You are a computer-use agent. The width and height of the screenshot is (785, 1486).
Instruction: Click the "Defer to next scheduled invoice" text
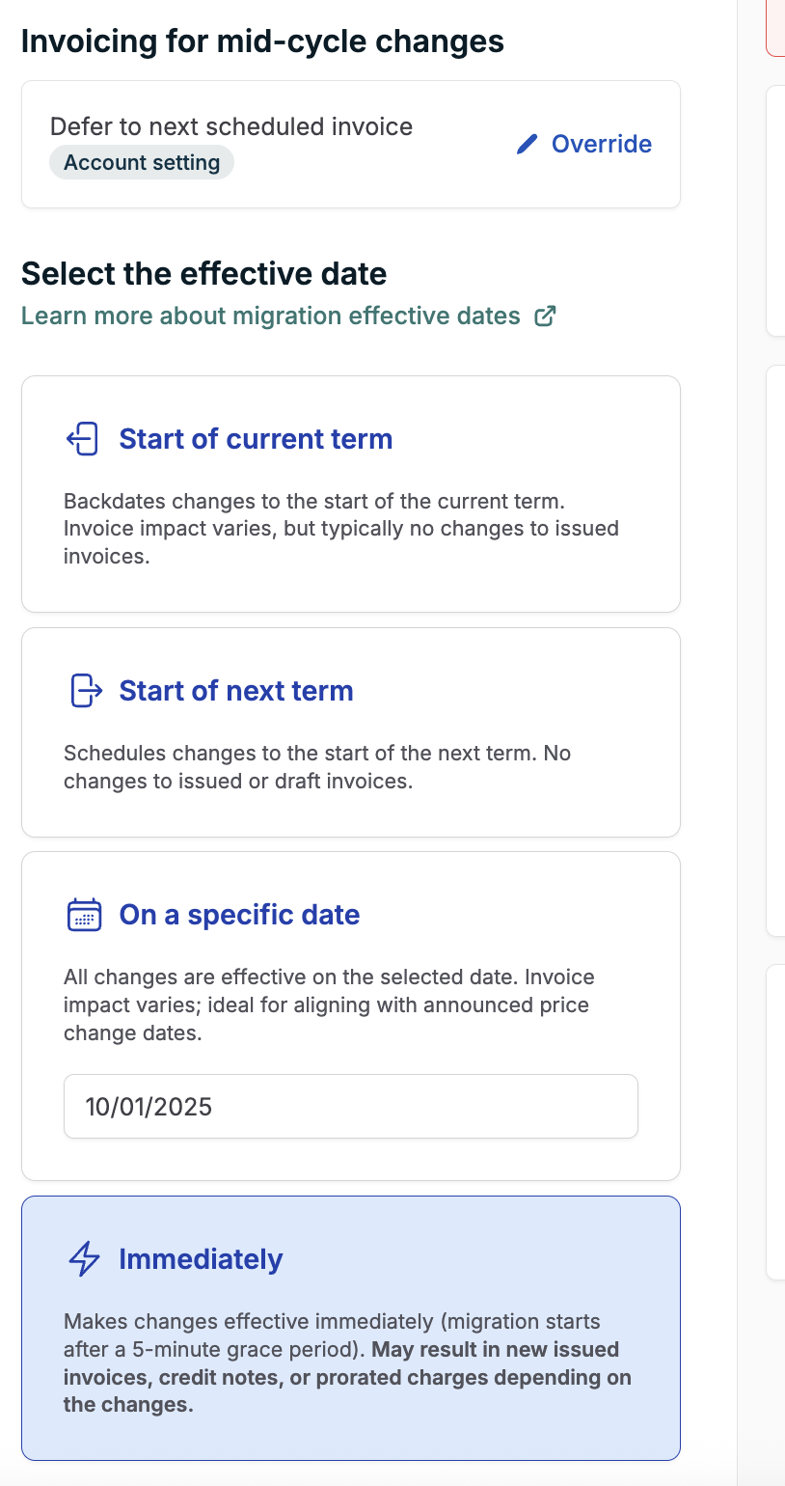pos(231,126)
